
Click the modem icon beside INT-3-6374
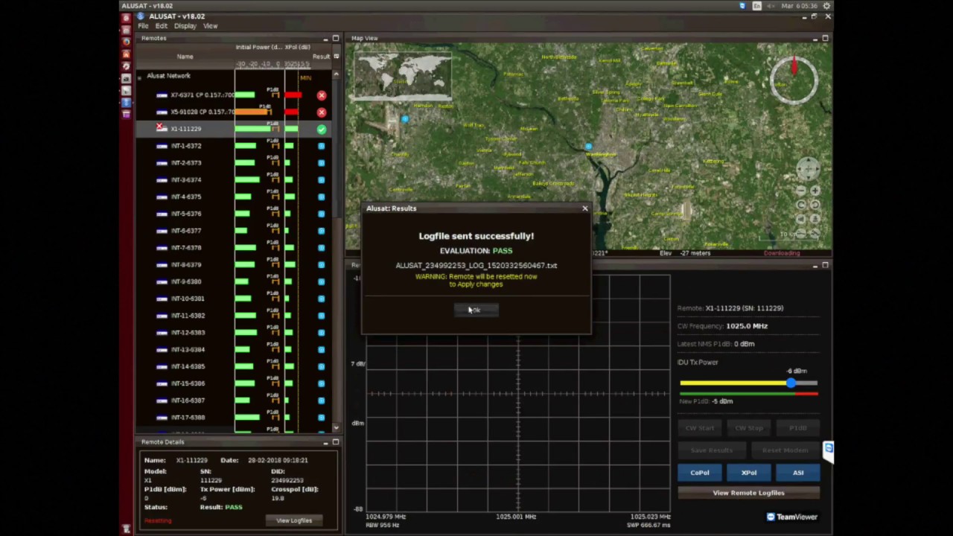pyautogui.click(x=162, y=180)
